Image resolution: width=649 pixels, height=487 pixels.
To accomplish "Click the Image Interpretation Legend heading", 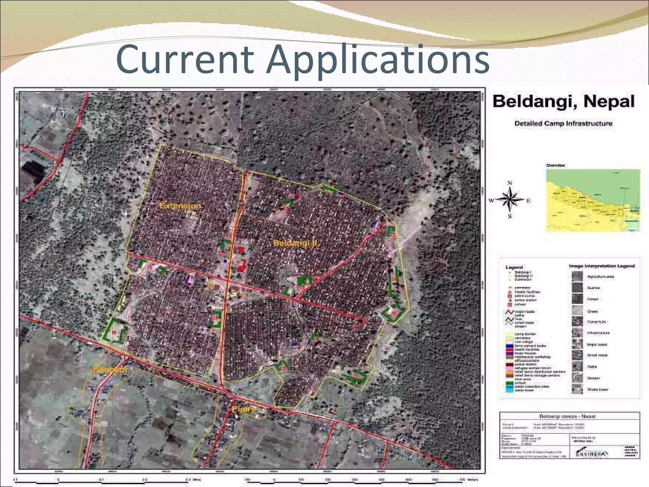I will (x=601, y=266).
